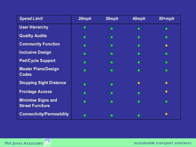Click the 'User Hierarchy' row label

(34, 27)
